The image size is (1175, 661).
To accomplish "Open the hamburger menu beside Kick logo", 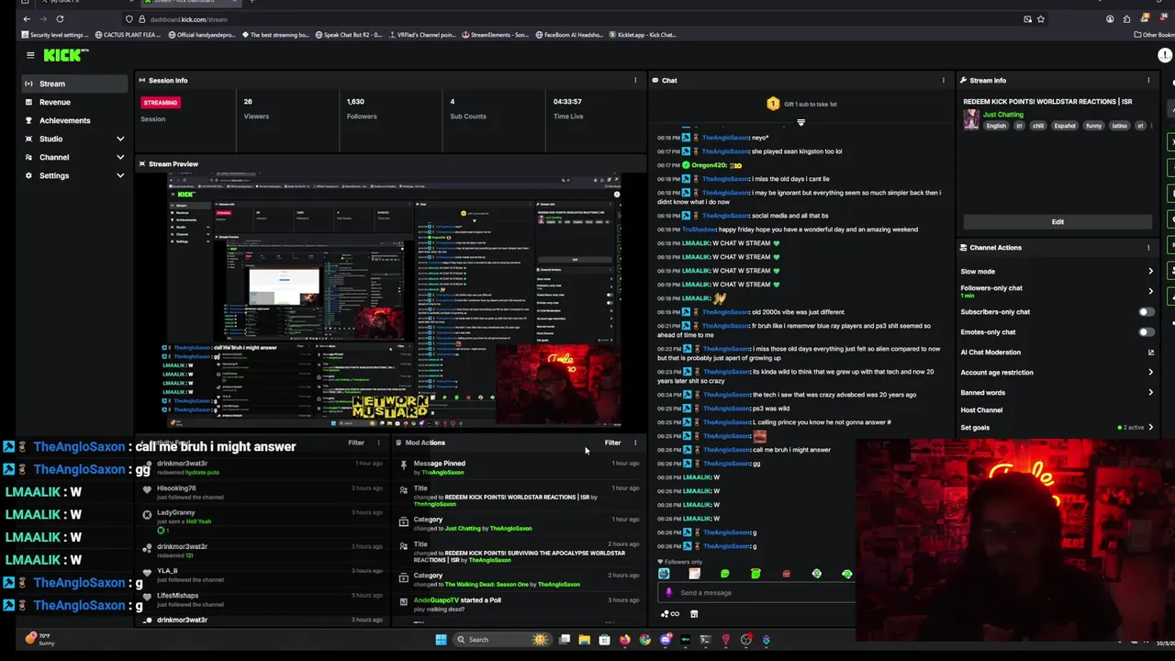I will [30, 55].
